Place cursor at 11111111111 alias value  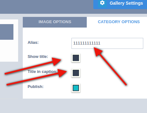coord(87,43)
